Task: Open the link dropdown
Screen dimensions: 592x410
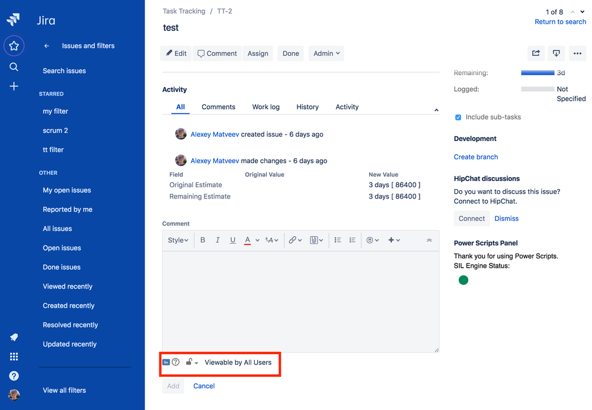Action: [x=295, y=240]
